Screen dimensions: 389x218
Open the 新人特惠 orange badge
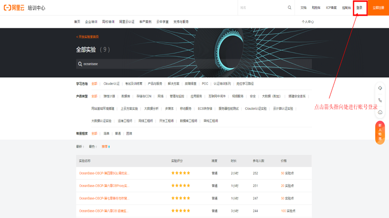click(x=380, y=132)
